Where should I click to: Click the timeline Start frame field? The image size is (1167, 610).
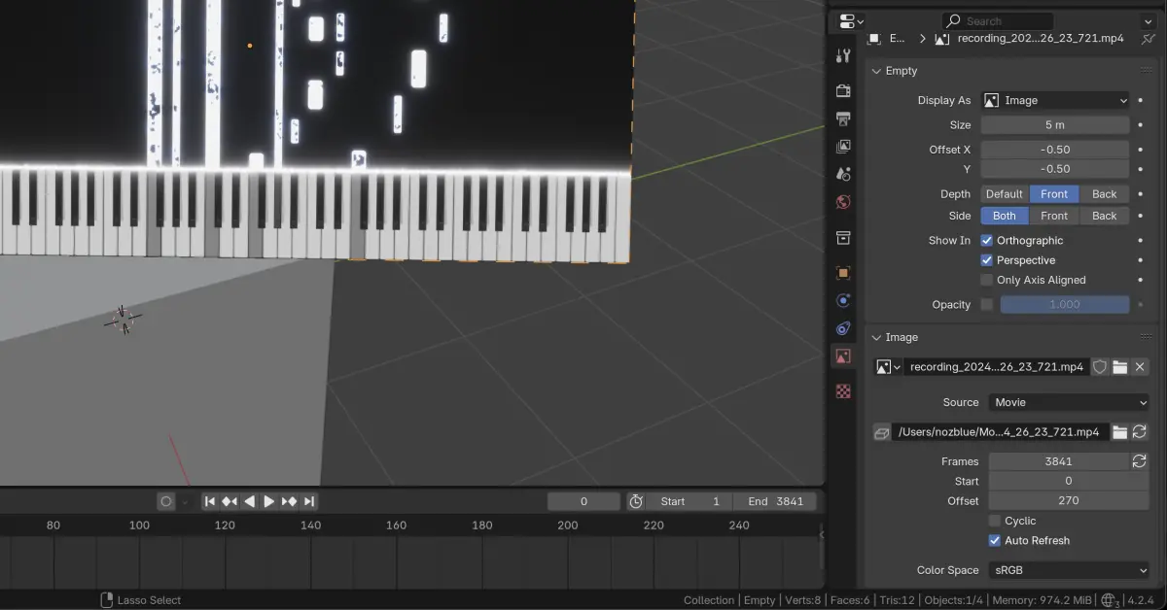(x=690, y=501)
